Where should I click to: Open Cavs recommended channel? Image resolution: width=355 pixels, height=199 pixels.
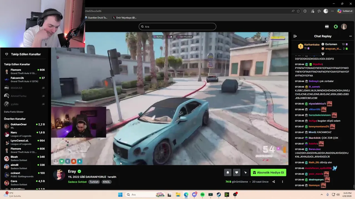(x=24, y=183)
